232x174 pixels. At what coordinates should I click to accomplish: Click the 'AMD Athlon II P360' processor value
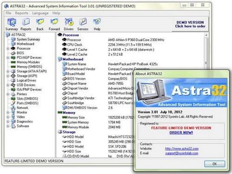(136, 40)
